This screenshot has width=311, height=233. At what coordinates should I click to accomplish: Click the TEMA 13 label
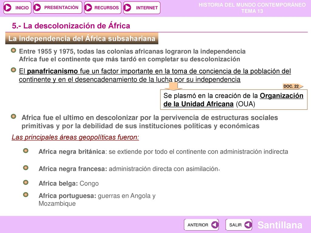click(x=252, y=11)
